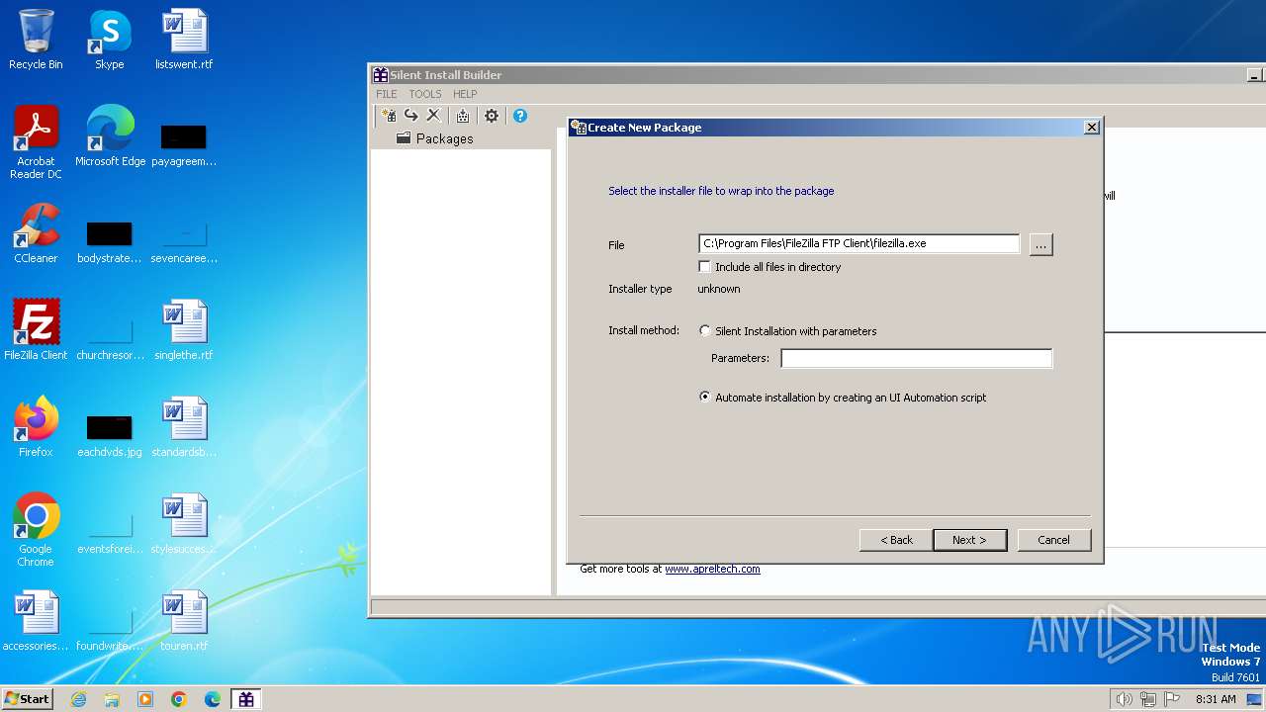Viewport: 1266px width, 712px height.
Task: Click the New Package toolbar icon
Action: 389,116
